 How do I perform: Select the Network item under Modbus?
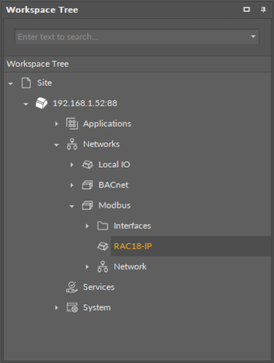(x=130, y=267)
